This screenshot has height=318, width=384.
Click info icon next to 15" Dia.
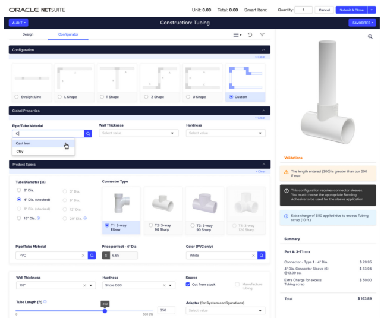(x=37, y=218)
